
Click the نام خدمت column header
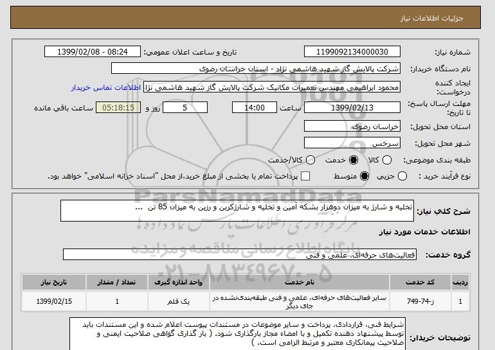pos(300,282)
